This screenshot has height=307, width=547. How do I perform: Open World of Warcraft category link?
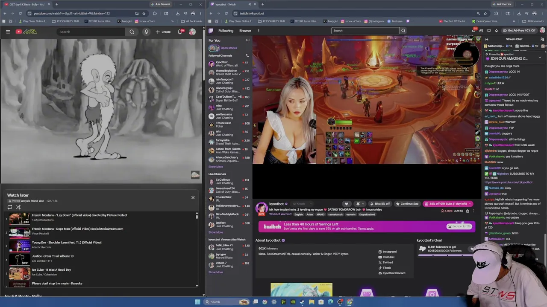[280, 214]
